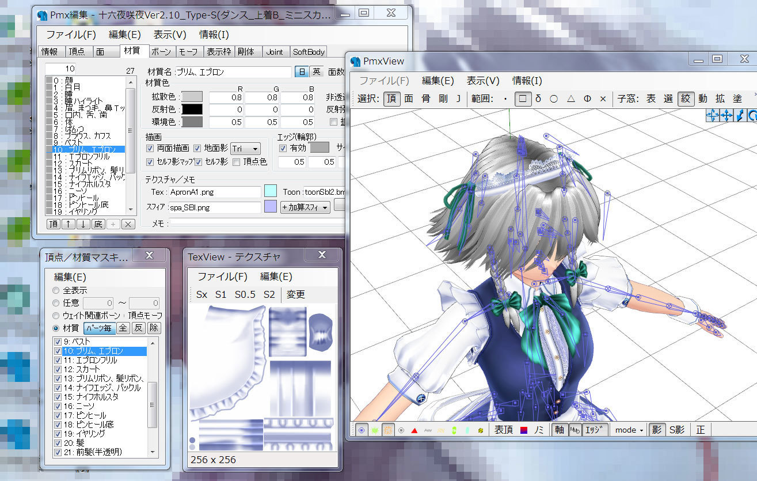Switch to the SoftBody tab
The image size is (757, 481).
(x=309, y=51)
